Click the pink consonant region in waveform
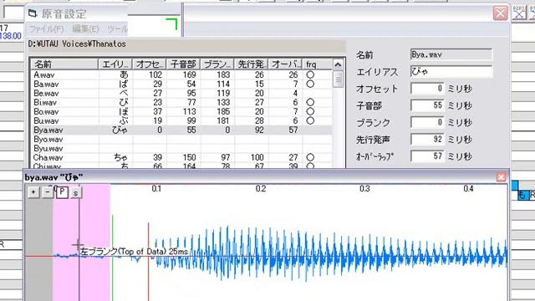Image resolution: width=535 pixels, height=301 pixels. 82,242
